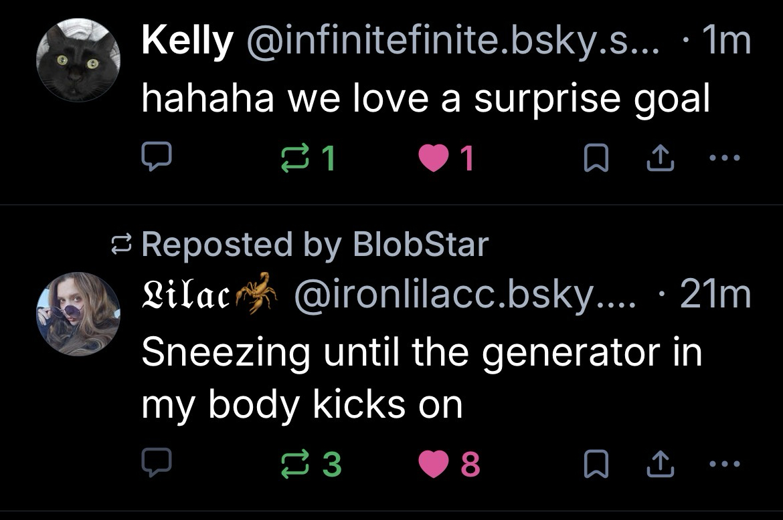
Task: Open Kelly's black cat avatar
Action: 78,61
